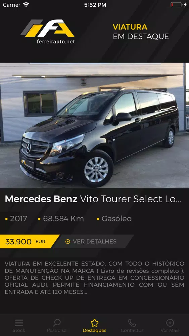This screenshot has height=336, width=189.
Task: Tap the plus icon beside VER DETALHES
Action: pyautogui.click(x=67, y=242)
